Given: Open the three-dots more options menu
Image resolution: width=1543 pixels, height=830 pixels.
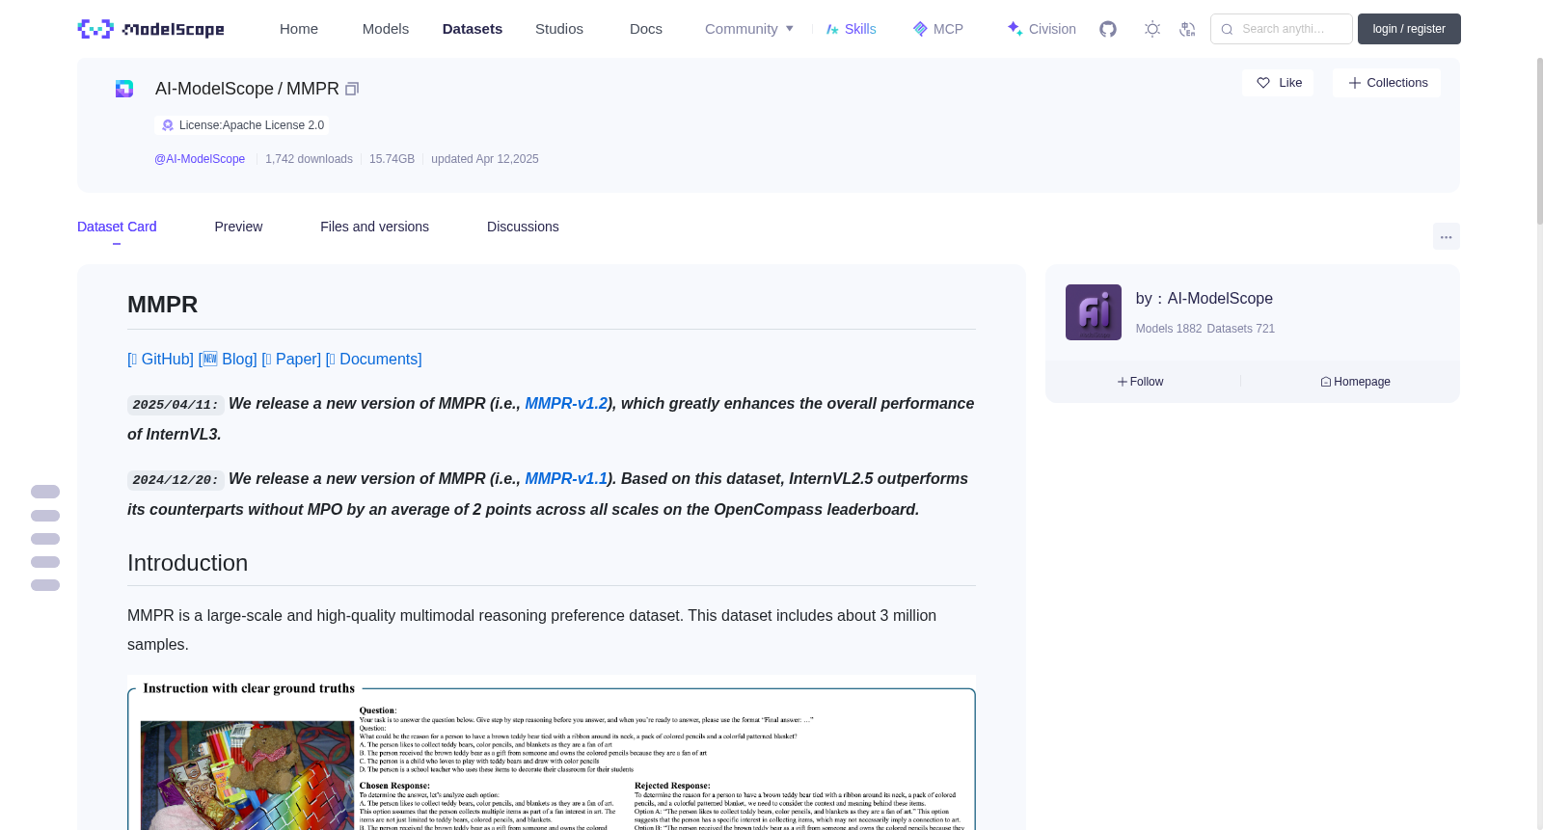Looking at the screenshot, I should pyautogui.click(x=1446, y=236).
